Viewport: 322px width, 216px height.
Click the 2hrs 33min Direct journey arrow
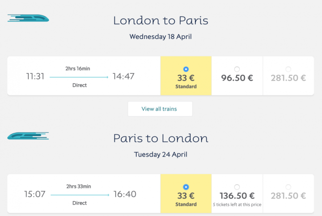pyautogui.click(x=80, y=195)
